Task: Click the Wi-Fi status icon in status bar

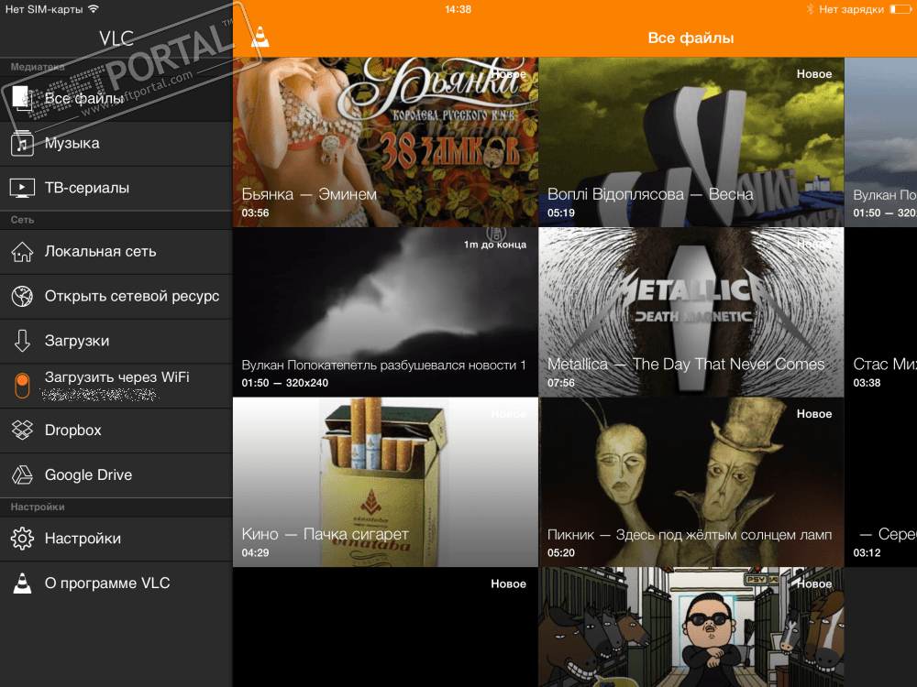Action: pyautogui.click(x=94, y=9)
